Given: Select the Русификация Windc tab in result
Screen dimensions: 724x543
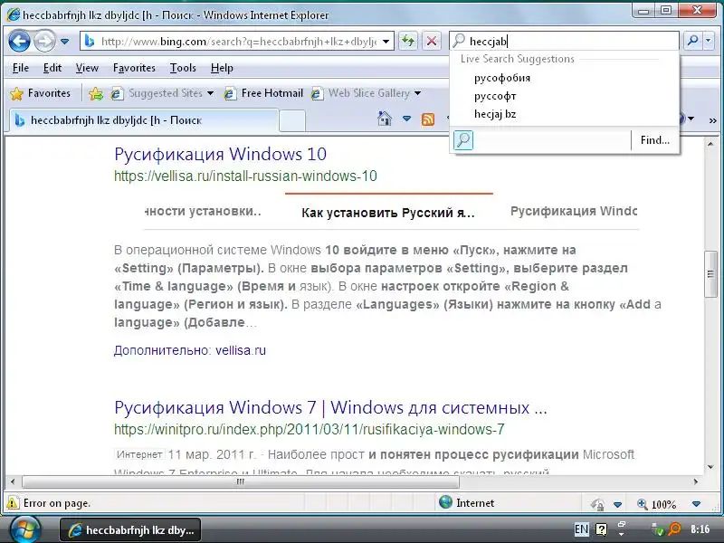Looking at the screenshot, I should click(574, 211).
